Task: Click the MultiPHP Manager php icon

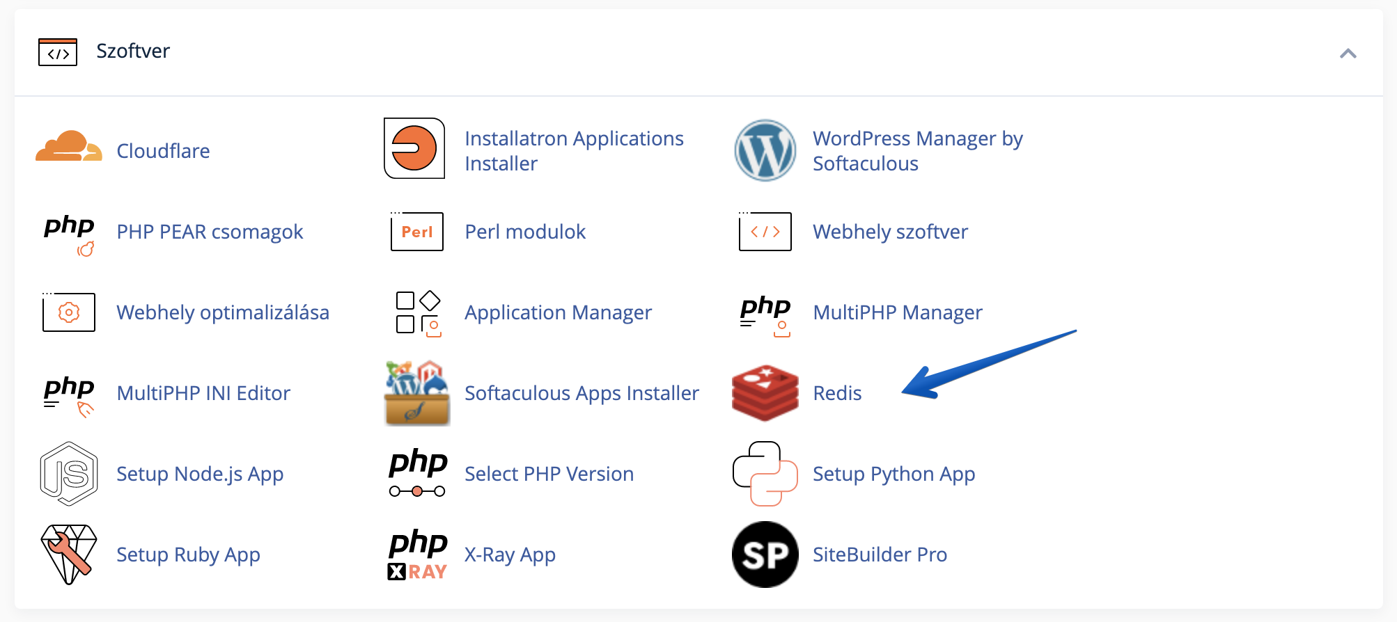Action: point(765,315)
